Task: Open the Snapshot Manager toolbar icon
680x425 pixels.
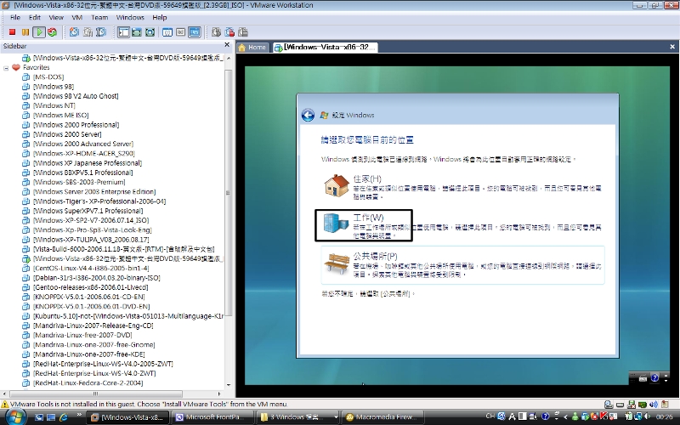Action: click(x=101, y=32)
